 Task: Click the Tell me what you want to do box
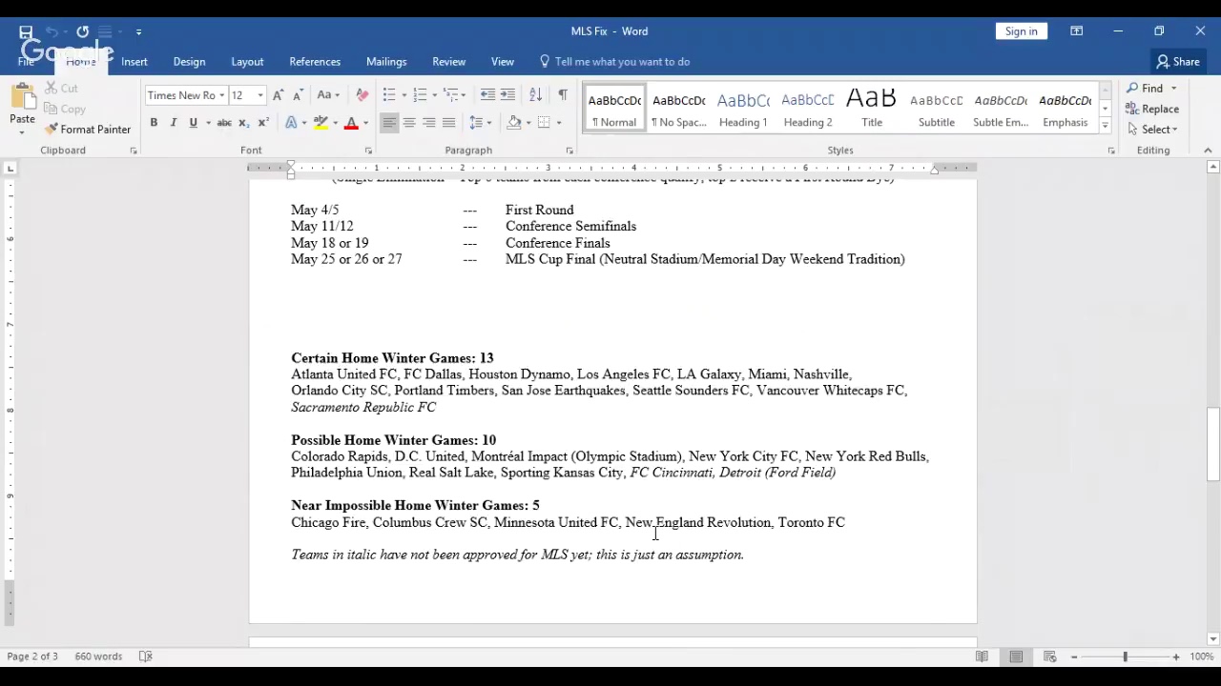614,62
